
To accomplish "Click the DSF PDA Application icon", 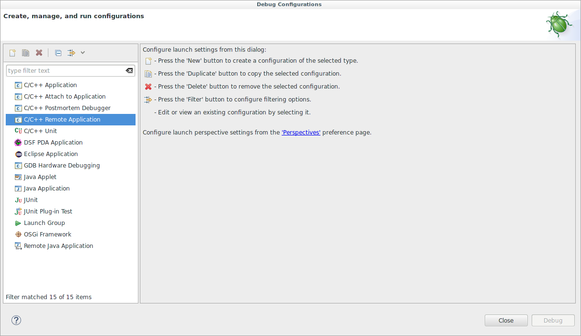I will click(18, 143).
